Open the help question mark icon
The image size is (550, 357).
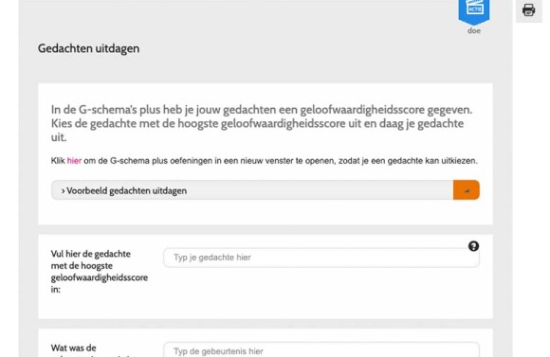coord(473,246)
